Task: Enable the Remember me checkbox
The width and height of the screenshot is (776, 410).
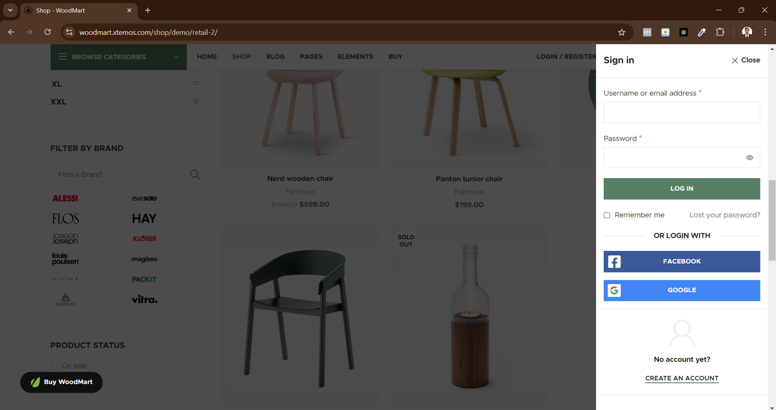Action: click(607, 215)
